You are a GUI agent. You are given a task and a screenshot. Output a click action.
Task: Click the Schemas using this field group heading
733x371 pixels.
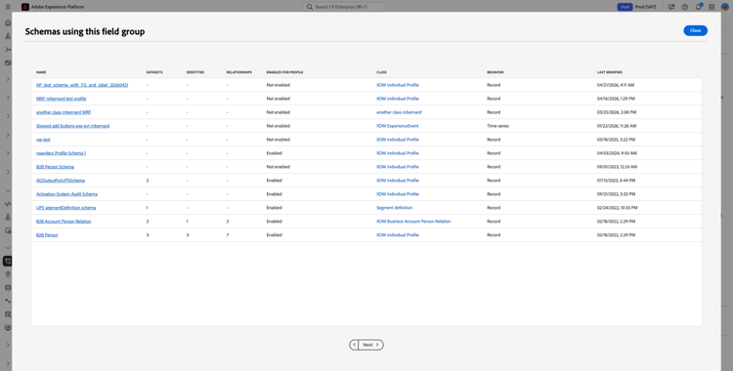click(x=85, y=32)
